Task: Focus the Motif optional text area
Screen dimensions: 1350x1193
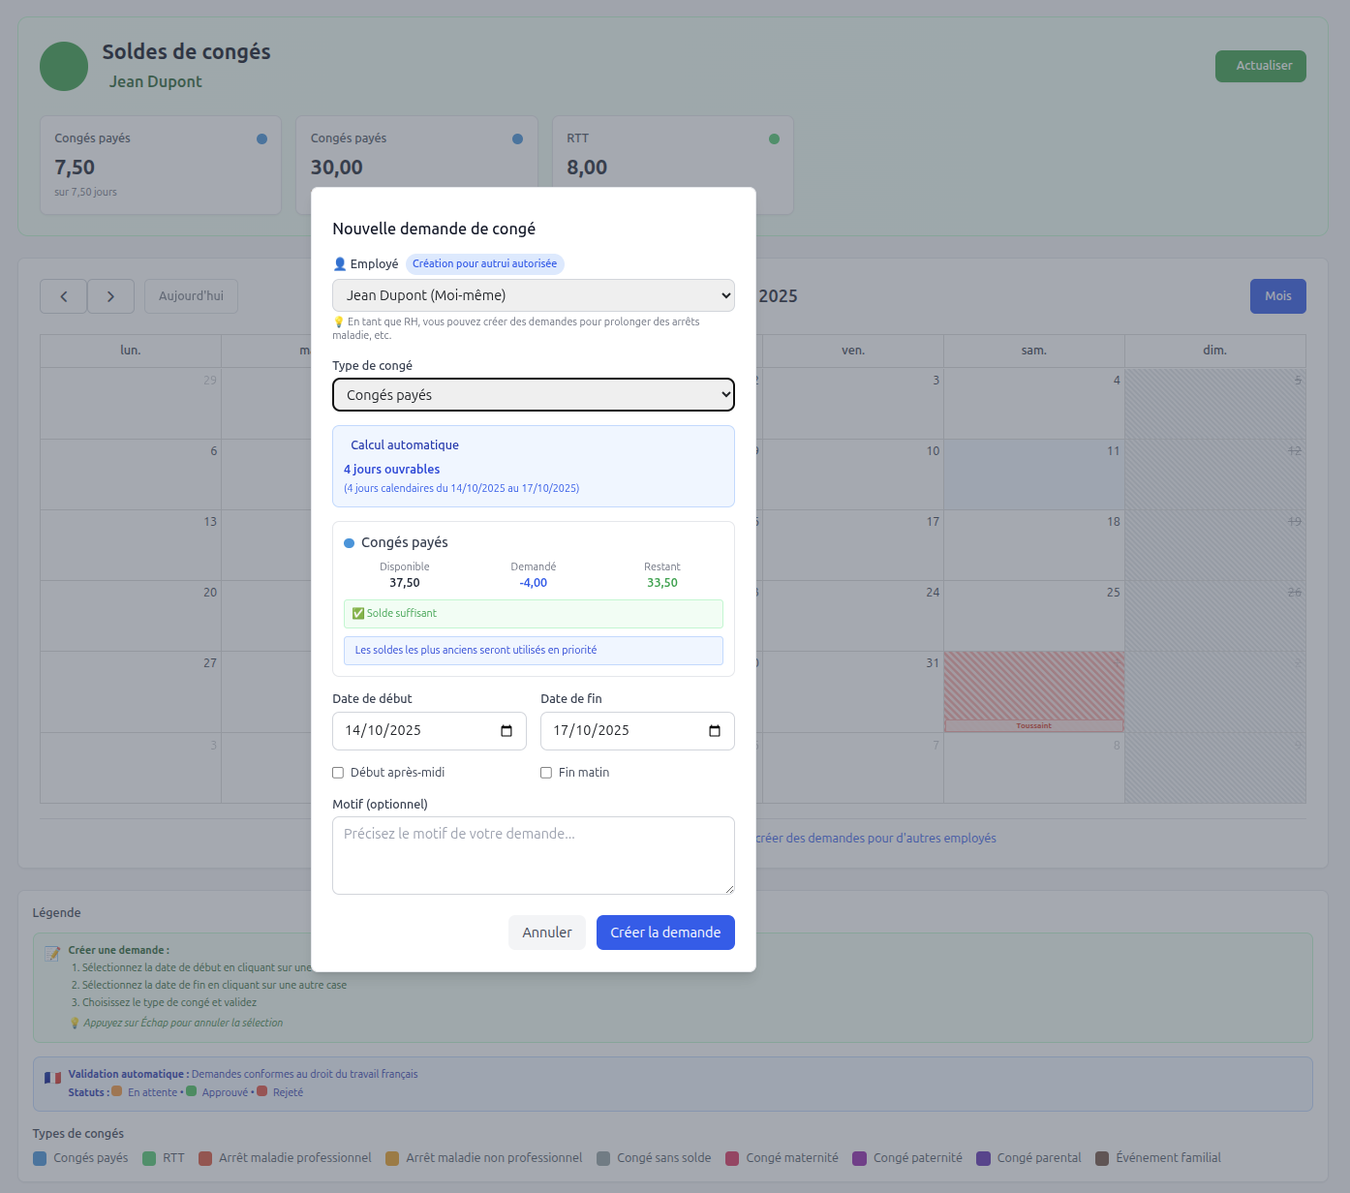Action: click(533, 855)
